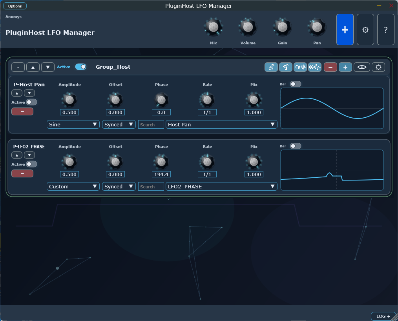Open Synced mode dropdown in P-LFO2_PHASE

click(x=119, y=186)
